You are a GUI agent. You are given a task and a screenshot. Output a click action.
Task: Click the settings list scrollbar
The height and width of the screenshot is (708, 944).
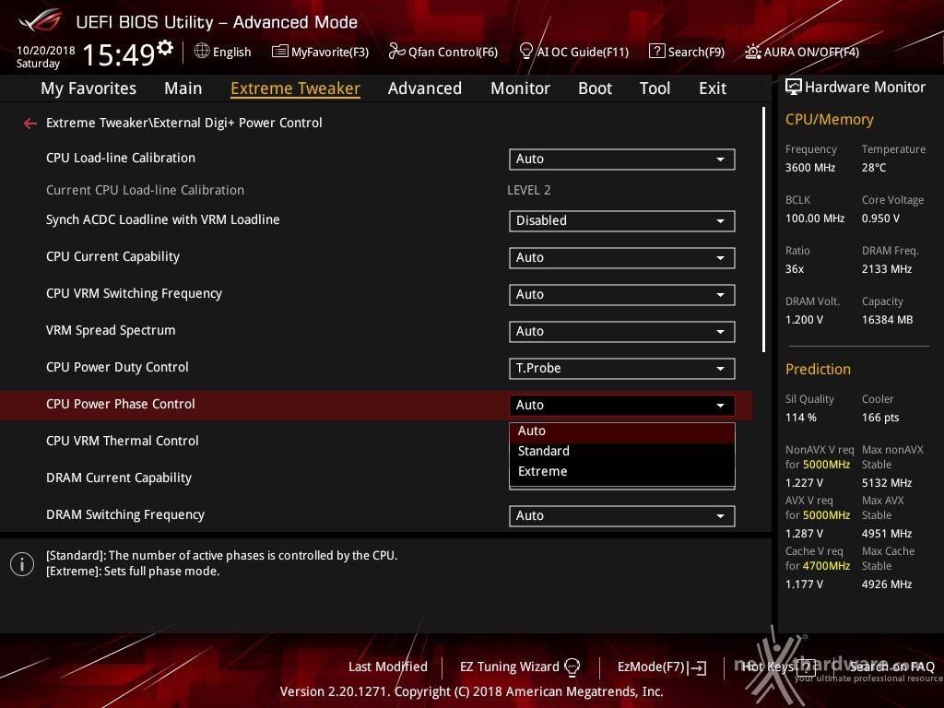click(763, 230)
